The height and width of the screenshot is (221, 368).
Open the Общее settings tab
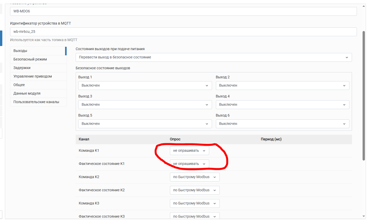point(38,85)
